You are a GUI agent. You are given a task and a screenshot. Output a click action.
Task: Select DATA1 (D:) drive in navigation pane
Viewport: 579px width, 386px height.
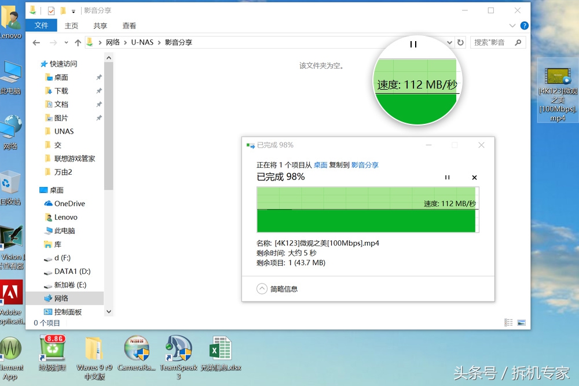68,271
